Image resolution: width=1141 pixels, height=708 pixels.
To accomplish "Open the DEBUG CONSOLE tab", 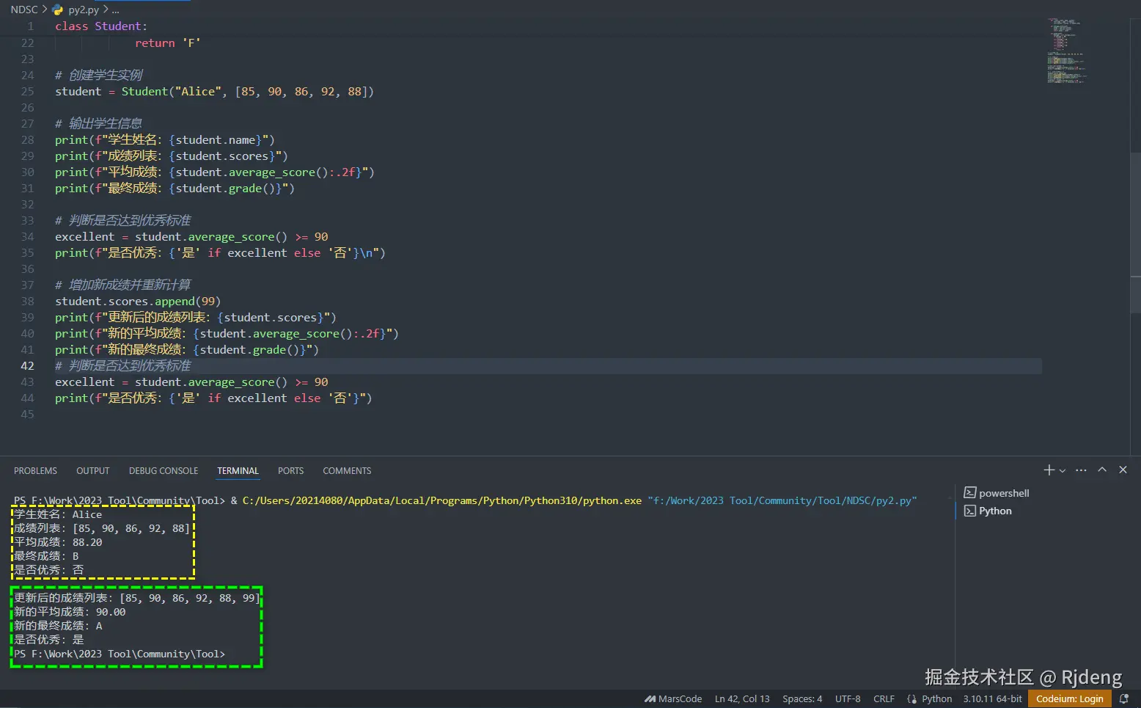I will (x=164, y=471).
